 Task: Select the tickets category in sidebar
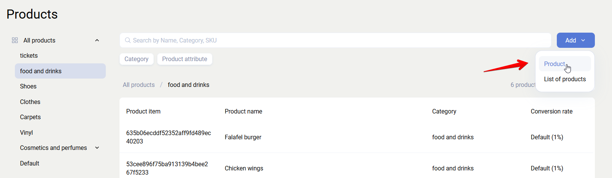tap(29, 55)
